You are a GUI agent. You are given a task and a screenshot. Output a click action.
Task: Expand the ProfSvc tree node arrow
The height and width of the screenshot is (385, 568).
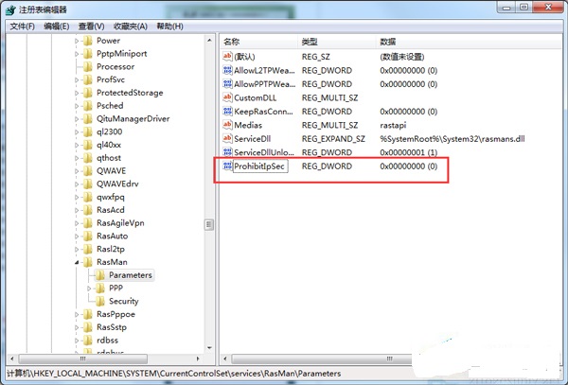click(x=77, y=80)
